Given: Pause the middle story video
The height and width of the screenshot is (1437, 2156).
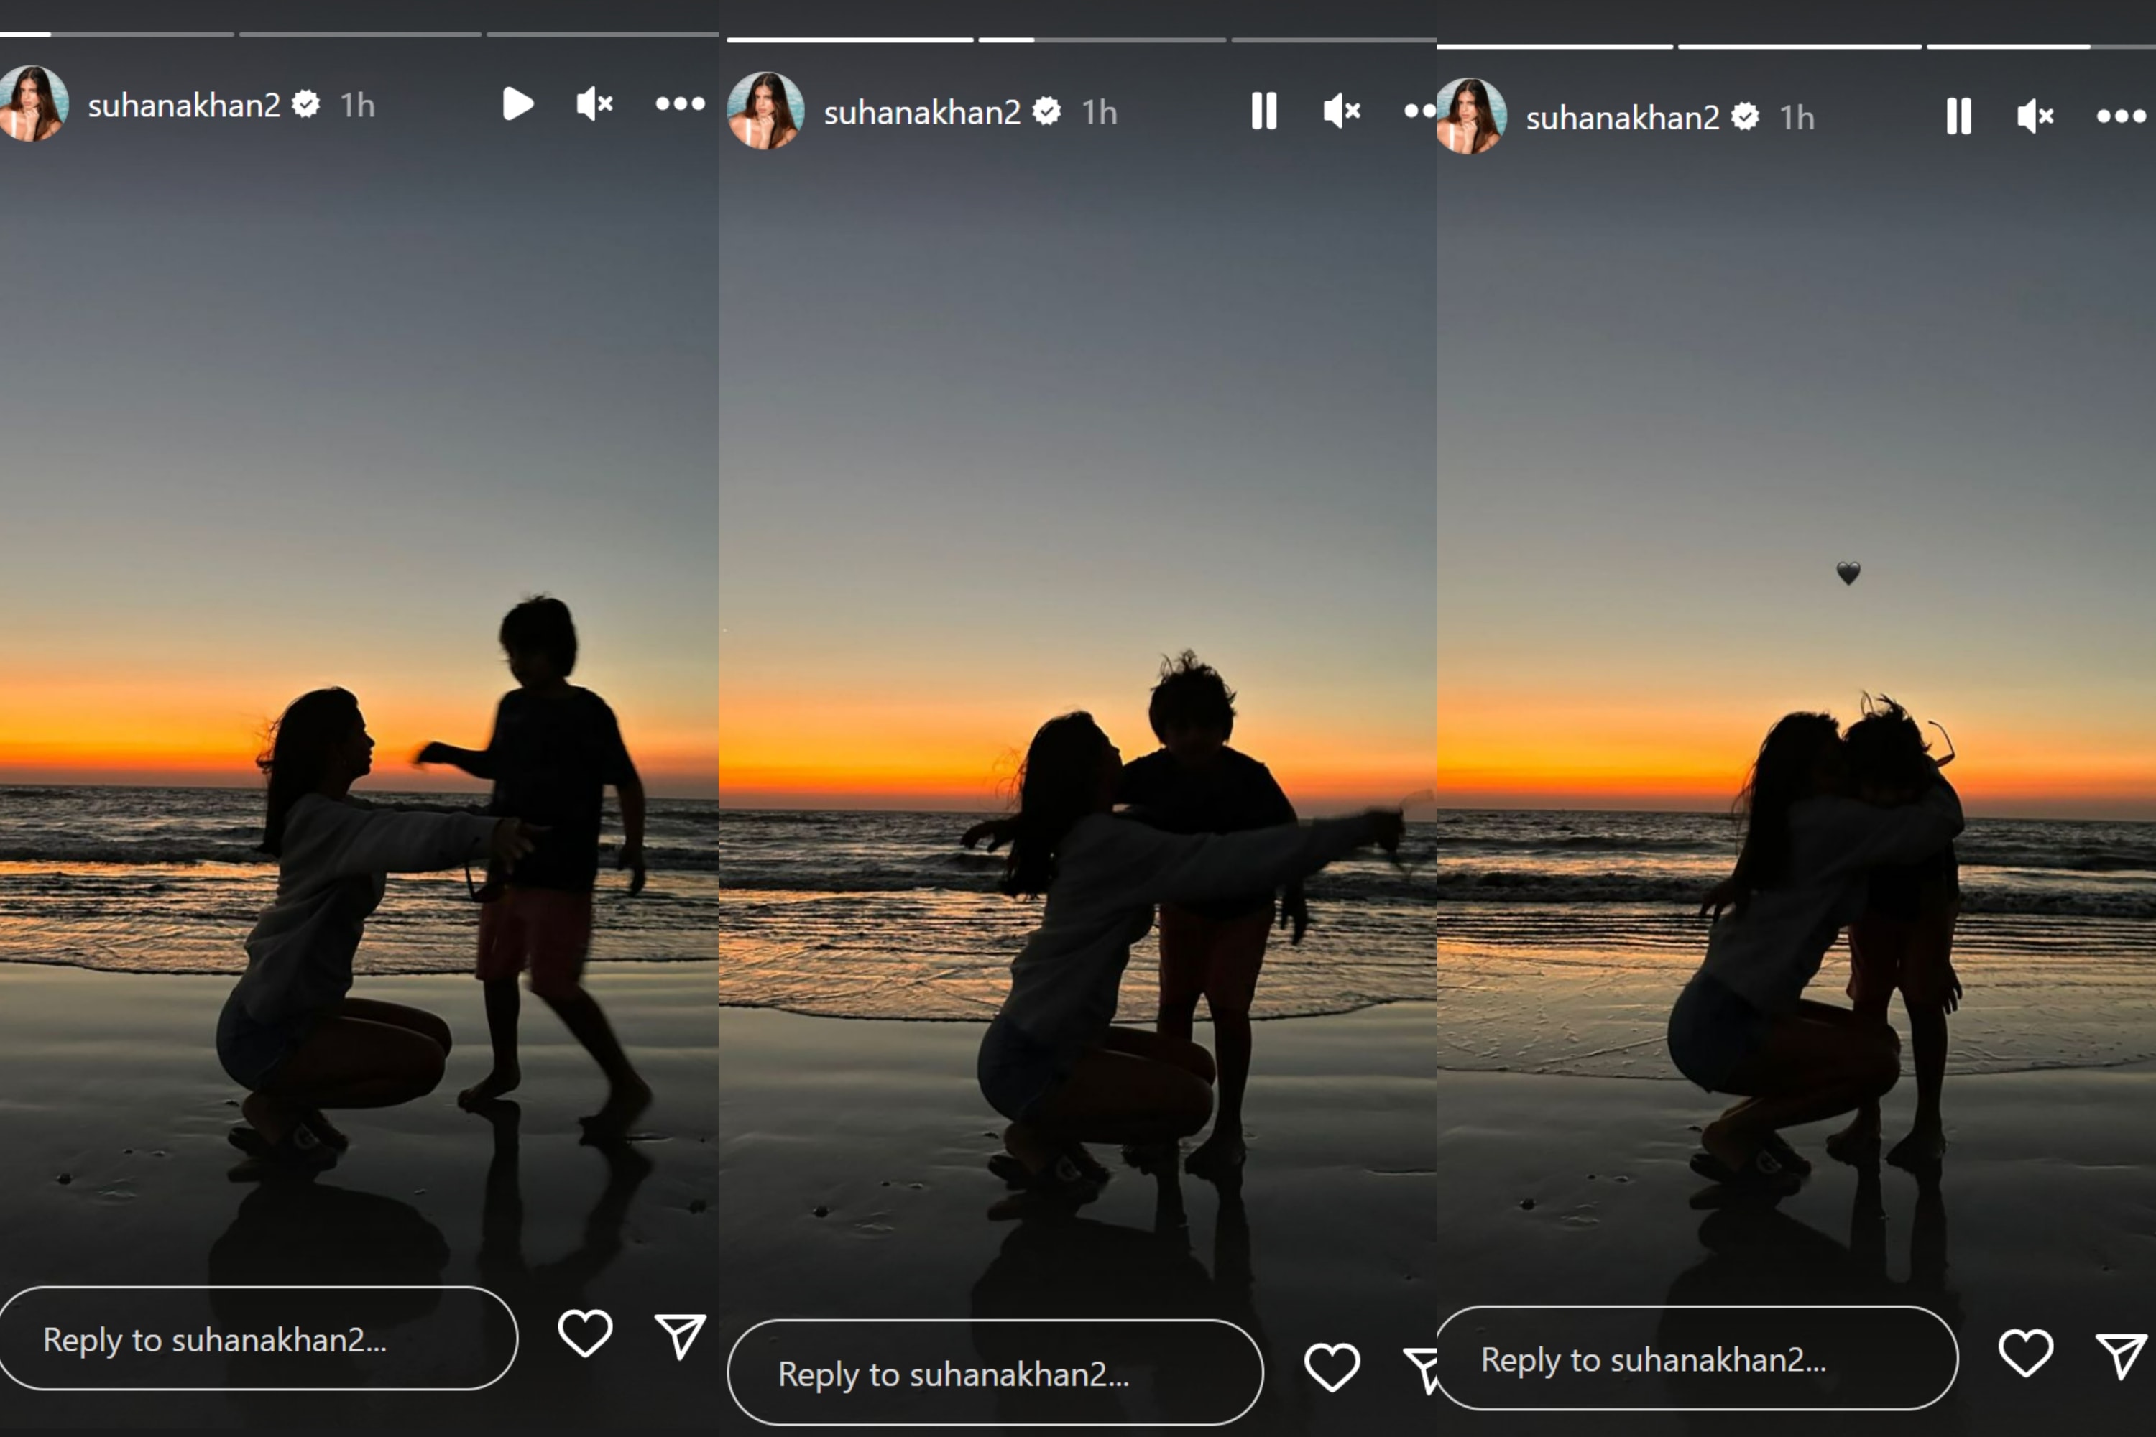Looking at the screenshot, I should pos(1264,111).
